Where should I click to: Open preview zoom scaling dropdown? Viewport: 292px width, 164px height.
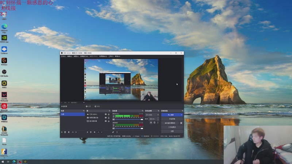[x=84, y=102]
